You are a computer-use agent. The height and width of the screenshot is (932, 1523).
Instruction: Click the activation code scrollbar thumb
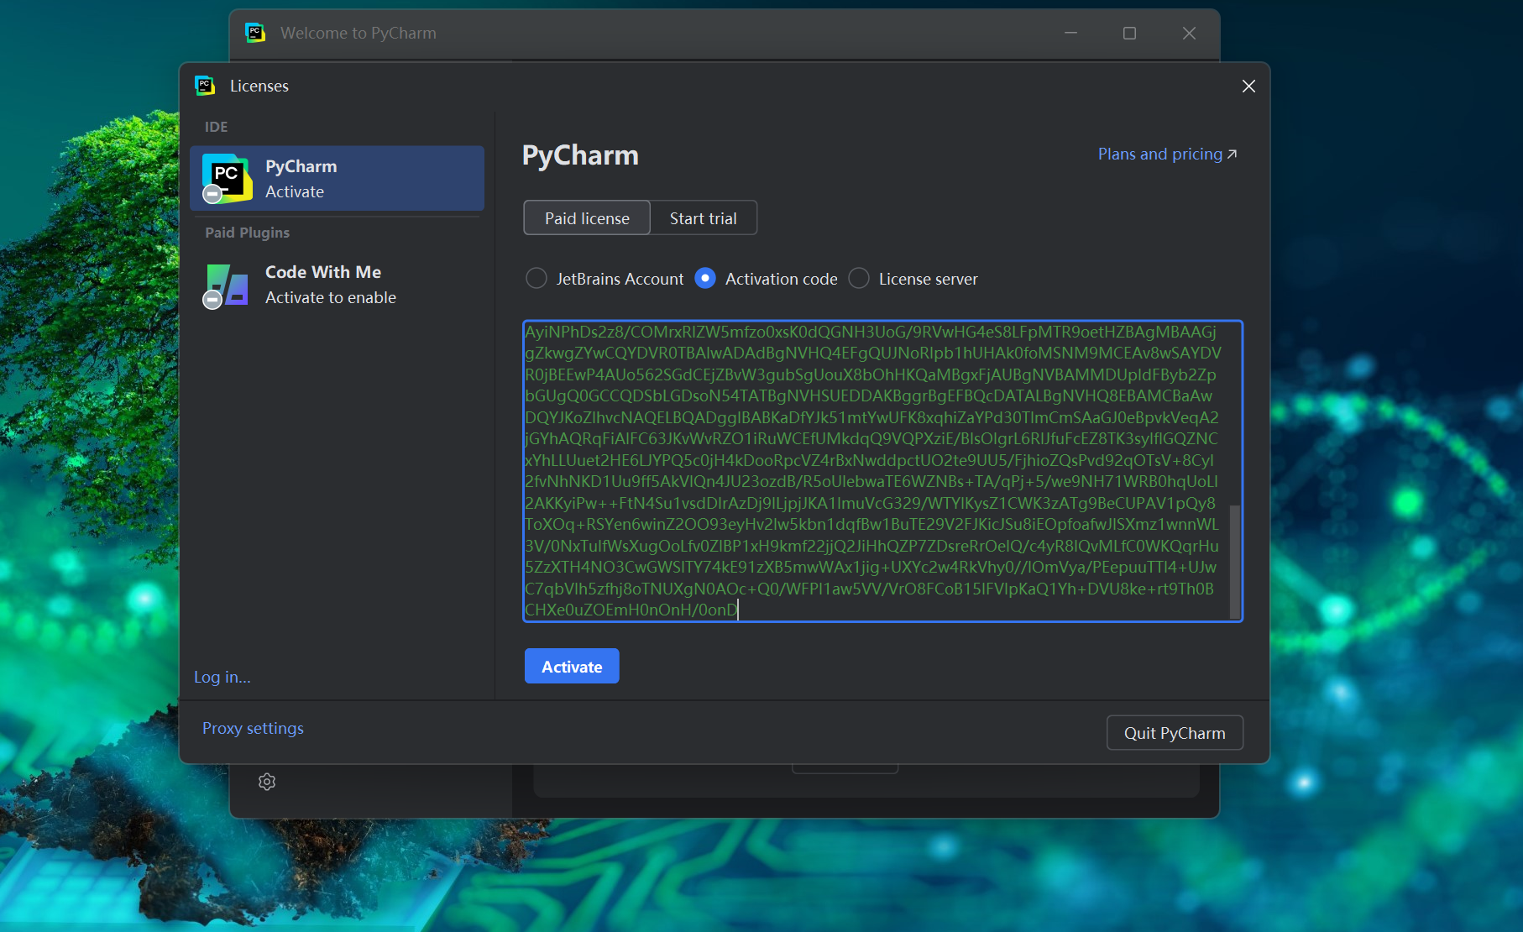pos(1235,561)
